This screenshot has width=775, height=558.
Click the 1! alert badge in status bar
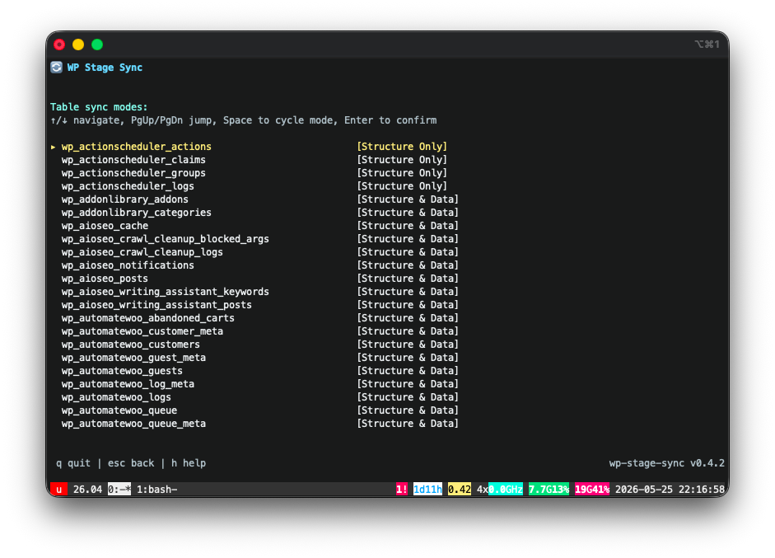click(402, 490)
